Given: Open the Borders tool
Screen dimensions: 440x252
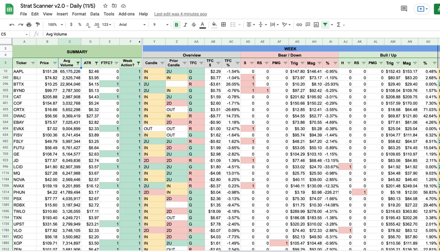Looking at the screenshot, I should click(x=223, y=25).
